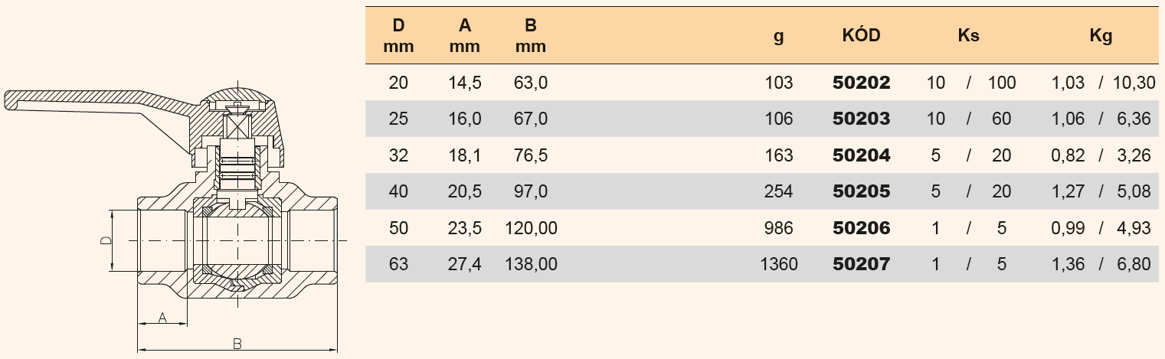Click the 138,00 value in B column
Viewport: 1165px width, 359px height.
pyautogui.click(x=532, y=264)
